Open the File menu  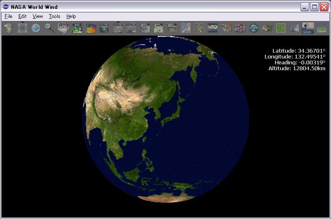tap(8, 16)
